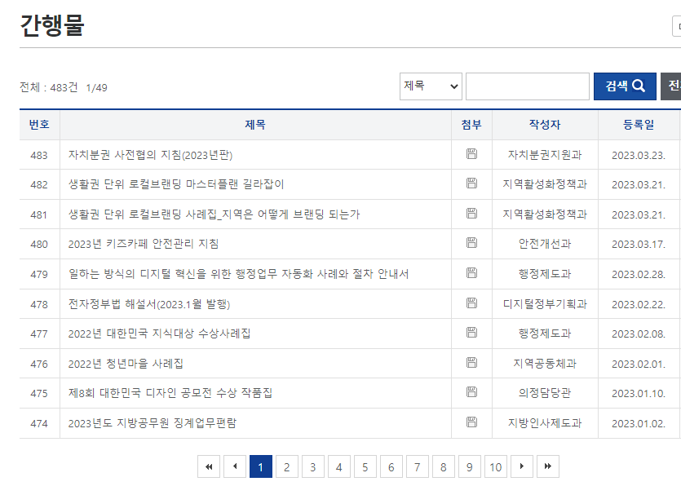The width and height of the screenshot is (681, 486).
Task: Click the search keyword input field
Action: (528, 86)
